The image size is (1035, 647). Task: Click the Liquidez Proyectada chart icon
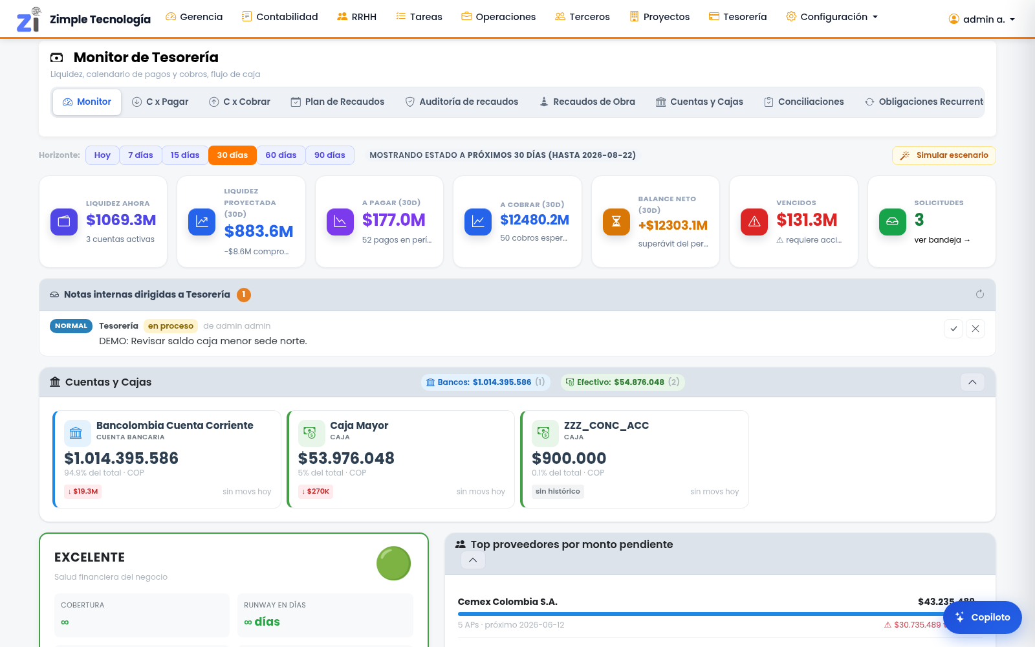(x=202, y=222)
